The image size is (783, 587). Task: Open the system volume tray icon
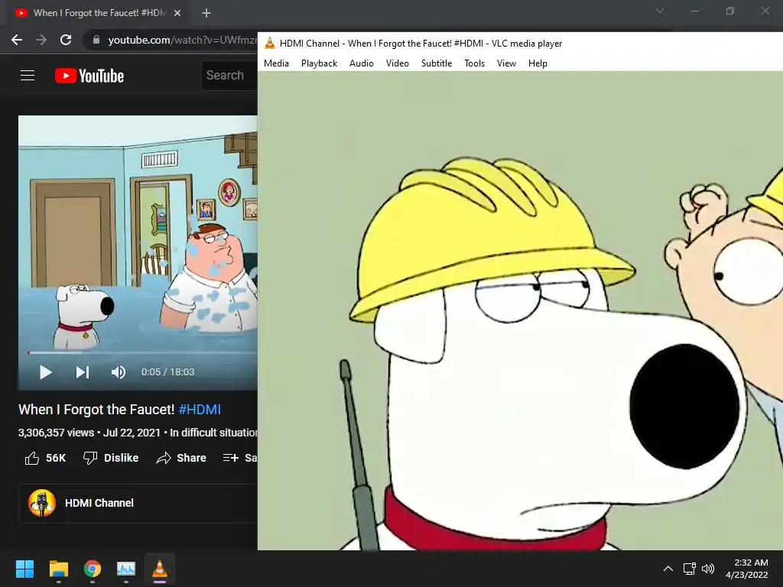708,569
